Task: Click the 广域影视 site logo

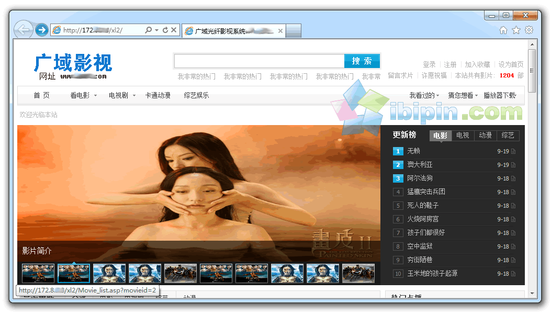Action: pyautogui.click(x=73, y=63)
